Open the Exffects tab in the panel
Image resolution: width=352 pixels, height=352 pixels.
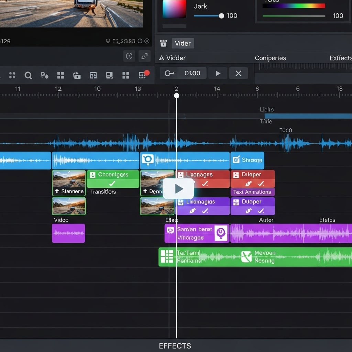pyautogui.click(x=340, y=58)
